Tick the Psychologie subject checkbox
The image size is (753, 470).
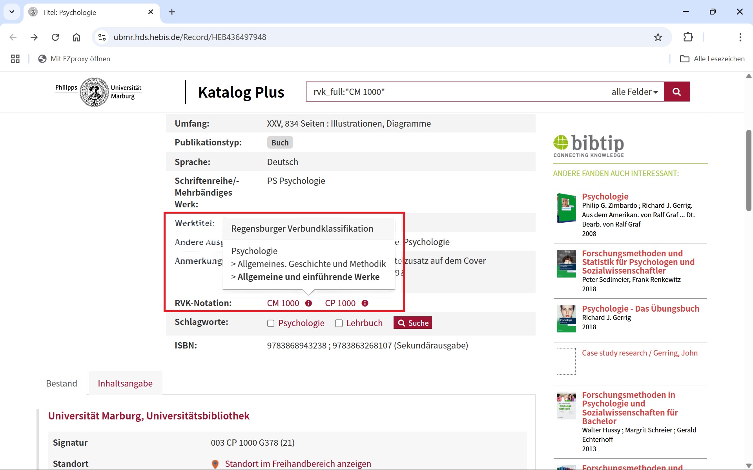271,323
